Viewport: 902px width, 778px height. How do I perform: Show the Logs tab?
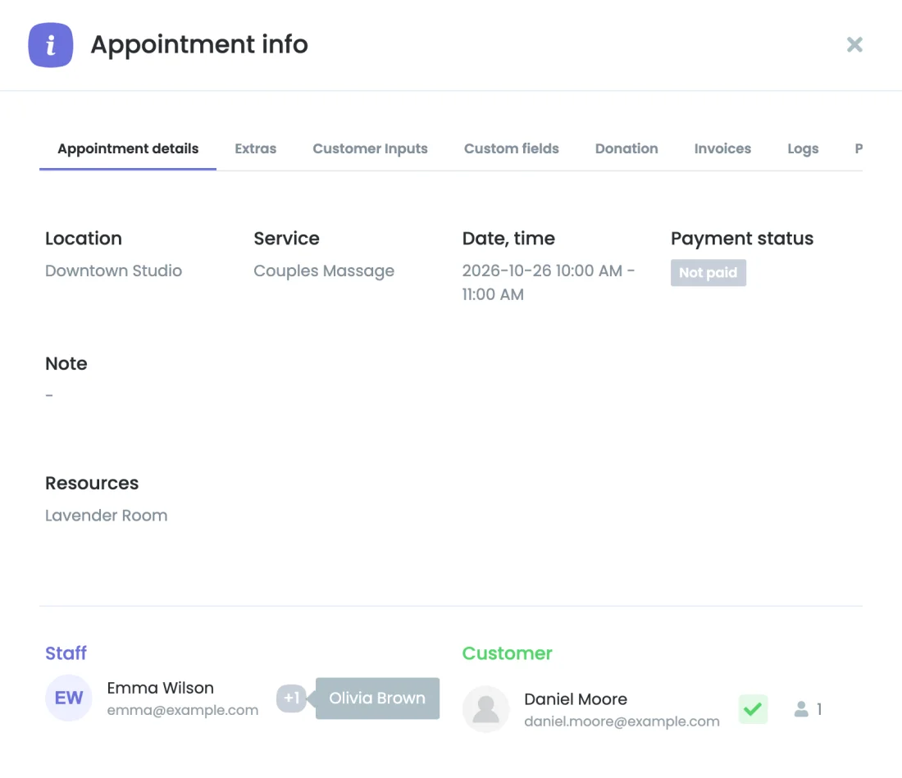[x=803, y=148]
